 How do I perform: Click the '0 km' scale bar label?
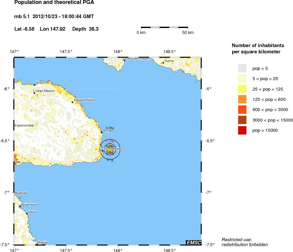pos(141,33)
